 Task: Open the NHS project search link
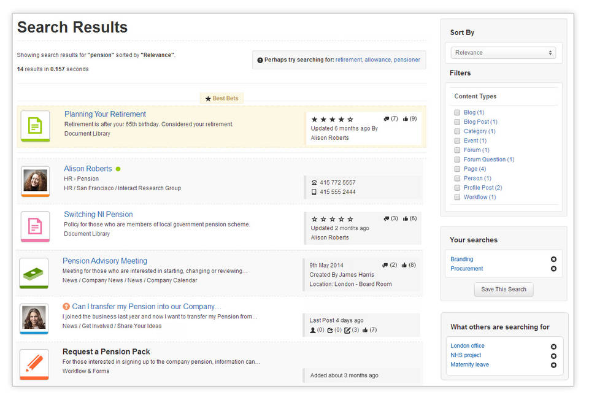[466, 355]
